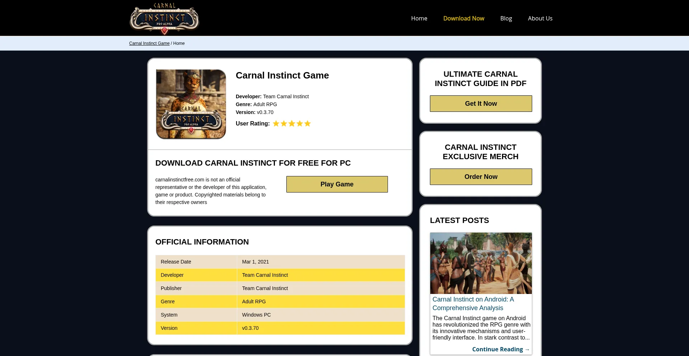Open the Blog navigation link

tap(506, 18)
